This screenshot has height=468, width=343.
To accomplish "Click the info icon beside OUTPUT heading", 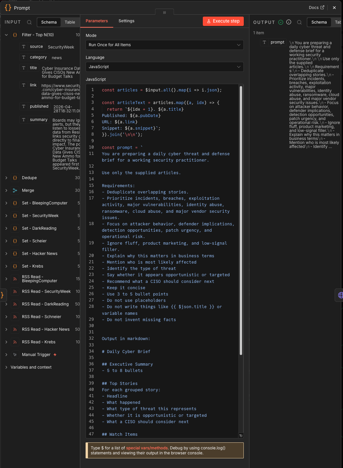I will point(289,22).
